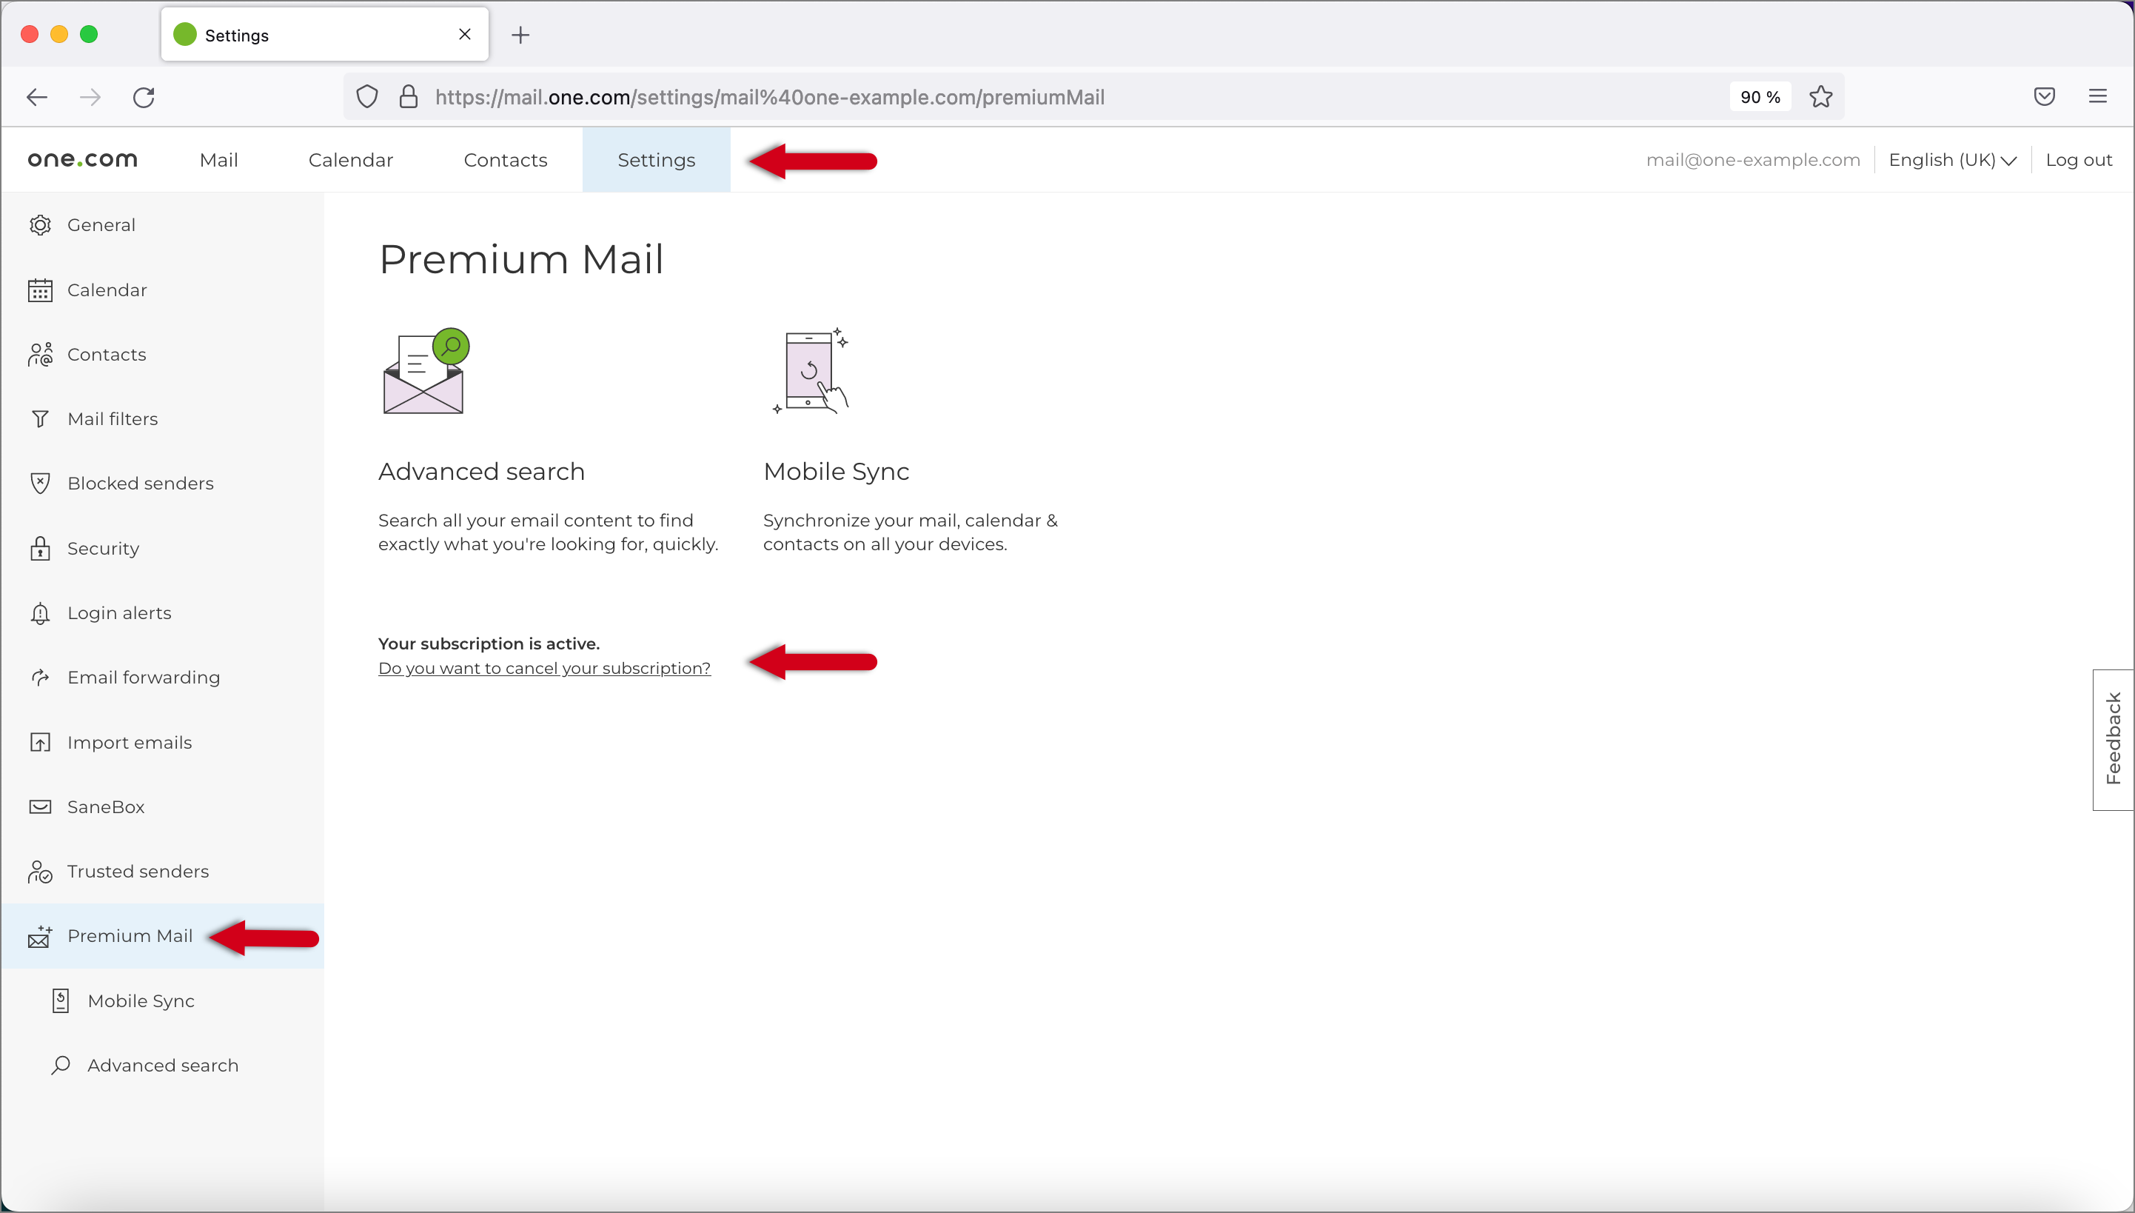Click the 'Your subscription is active.' text
Image resolution: width=2135 pixels, height=1213 pixels.
pyautogui.click(x=489, y=644)
